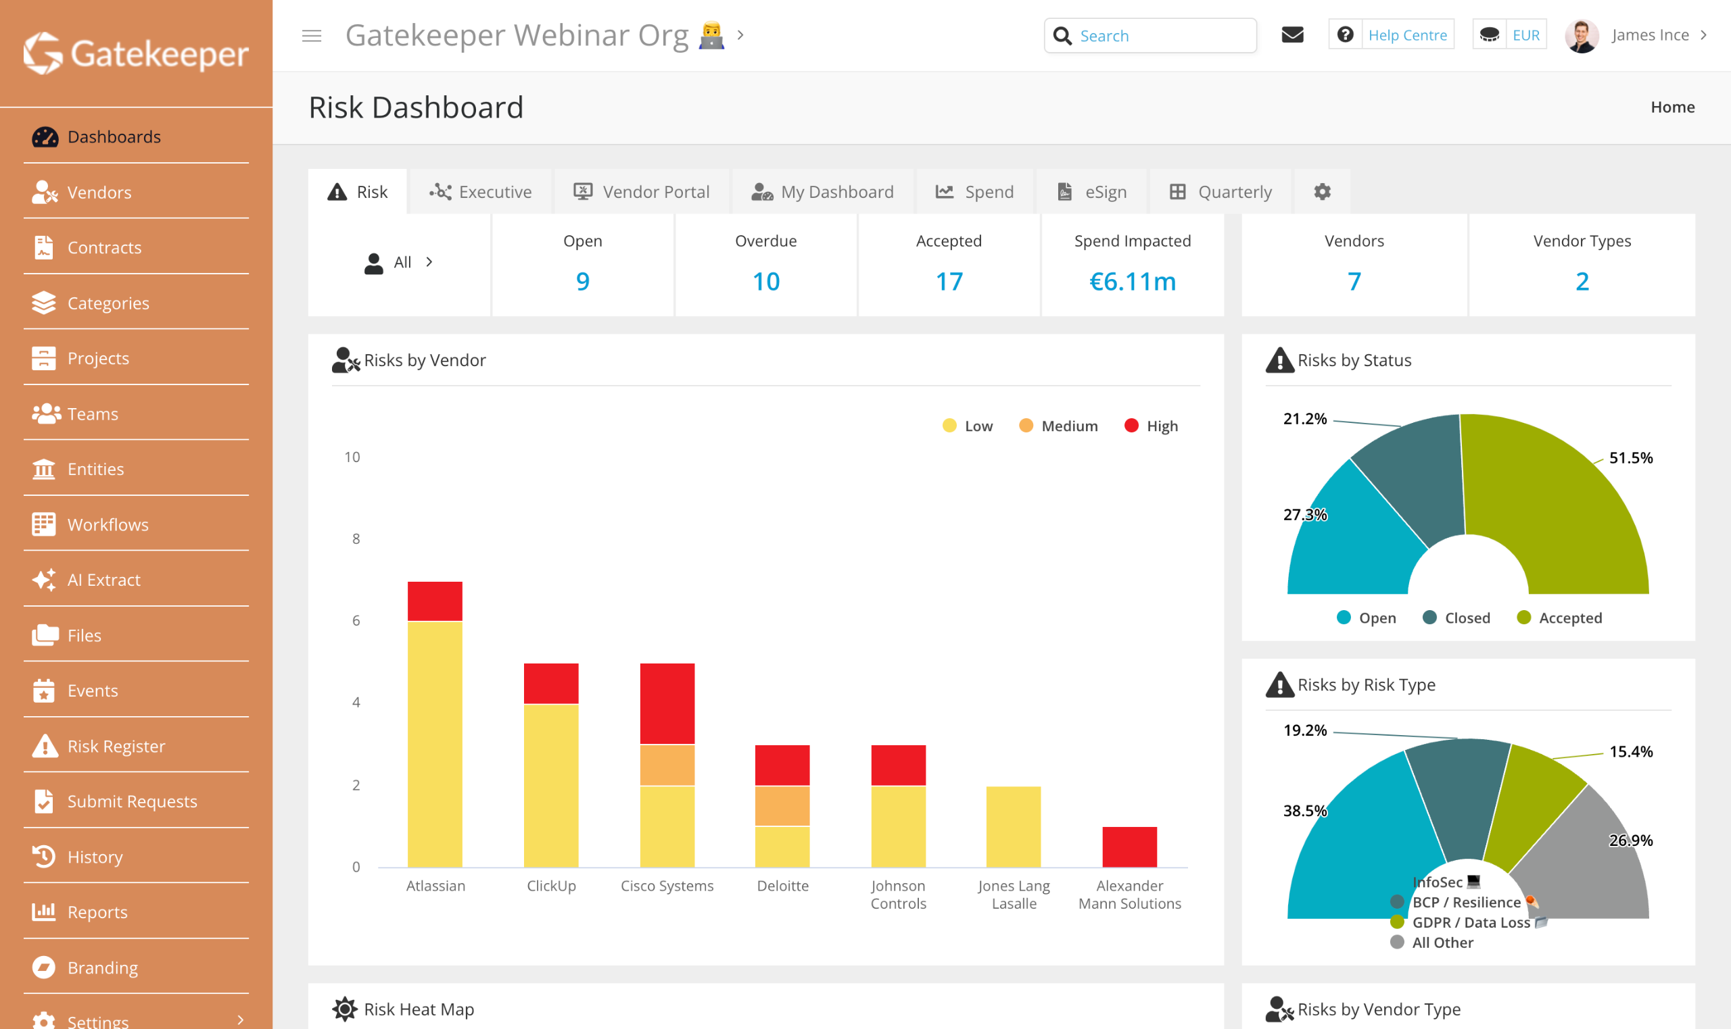Switch to the Executive tab
The width and height of the screenshot is (1731, 1029).
(481, 191)
